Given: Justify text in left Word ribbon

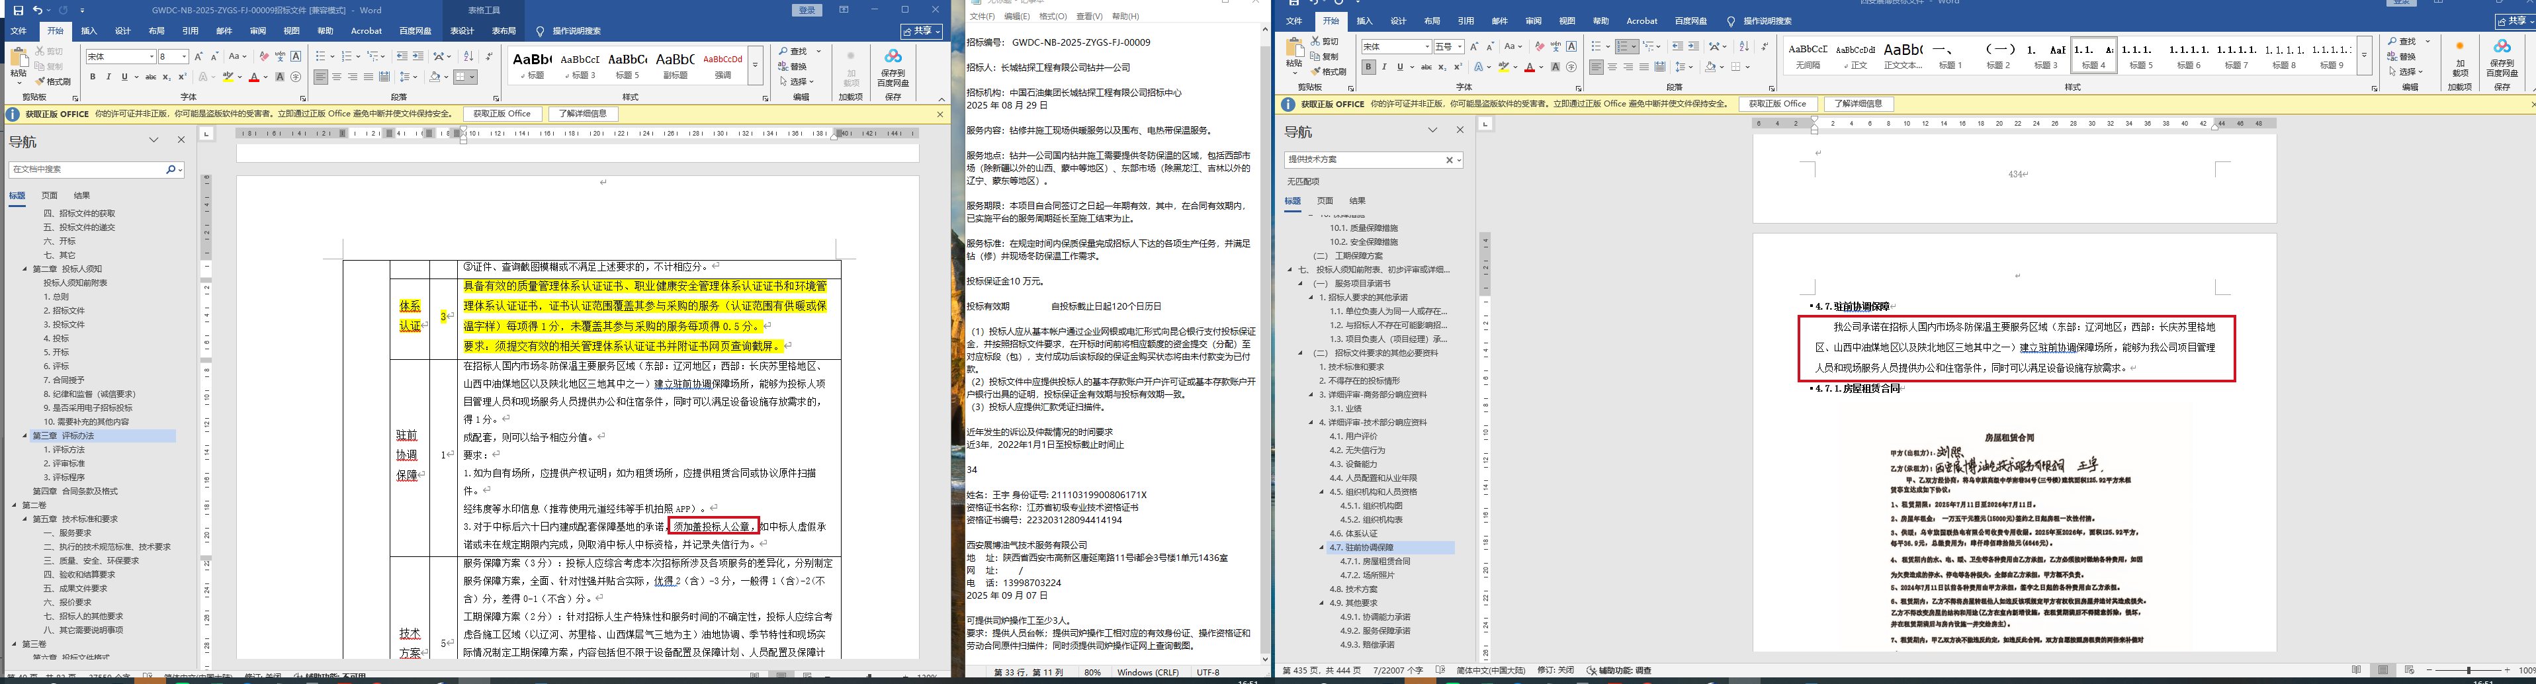Looking at the screenshot, I should click(x=368, y=77).
